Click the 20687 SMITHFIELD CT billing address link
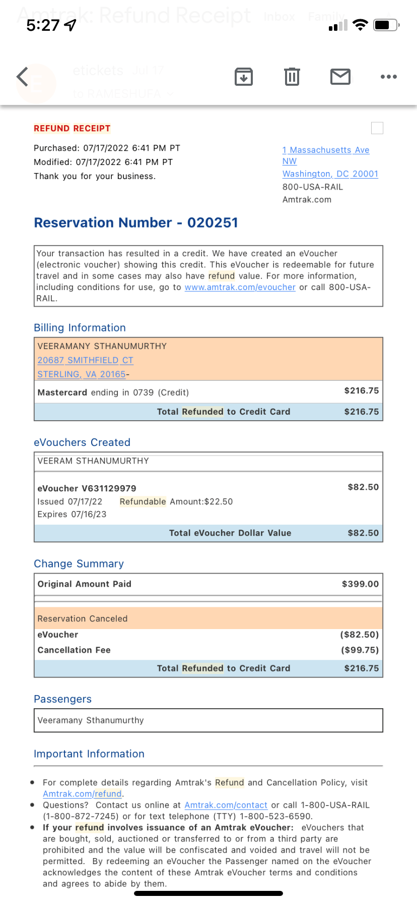Viewport: 417px width, 904px height. (x=85, y=360)
